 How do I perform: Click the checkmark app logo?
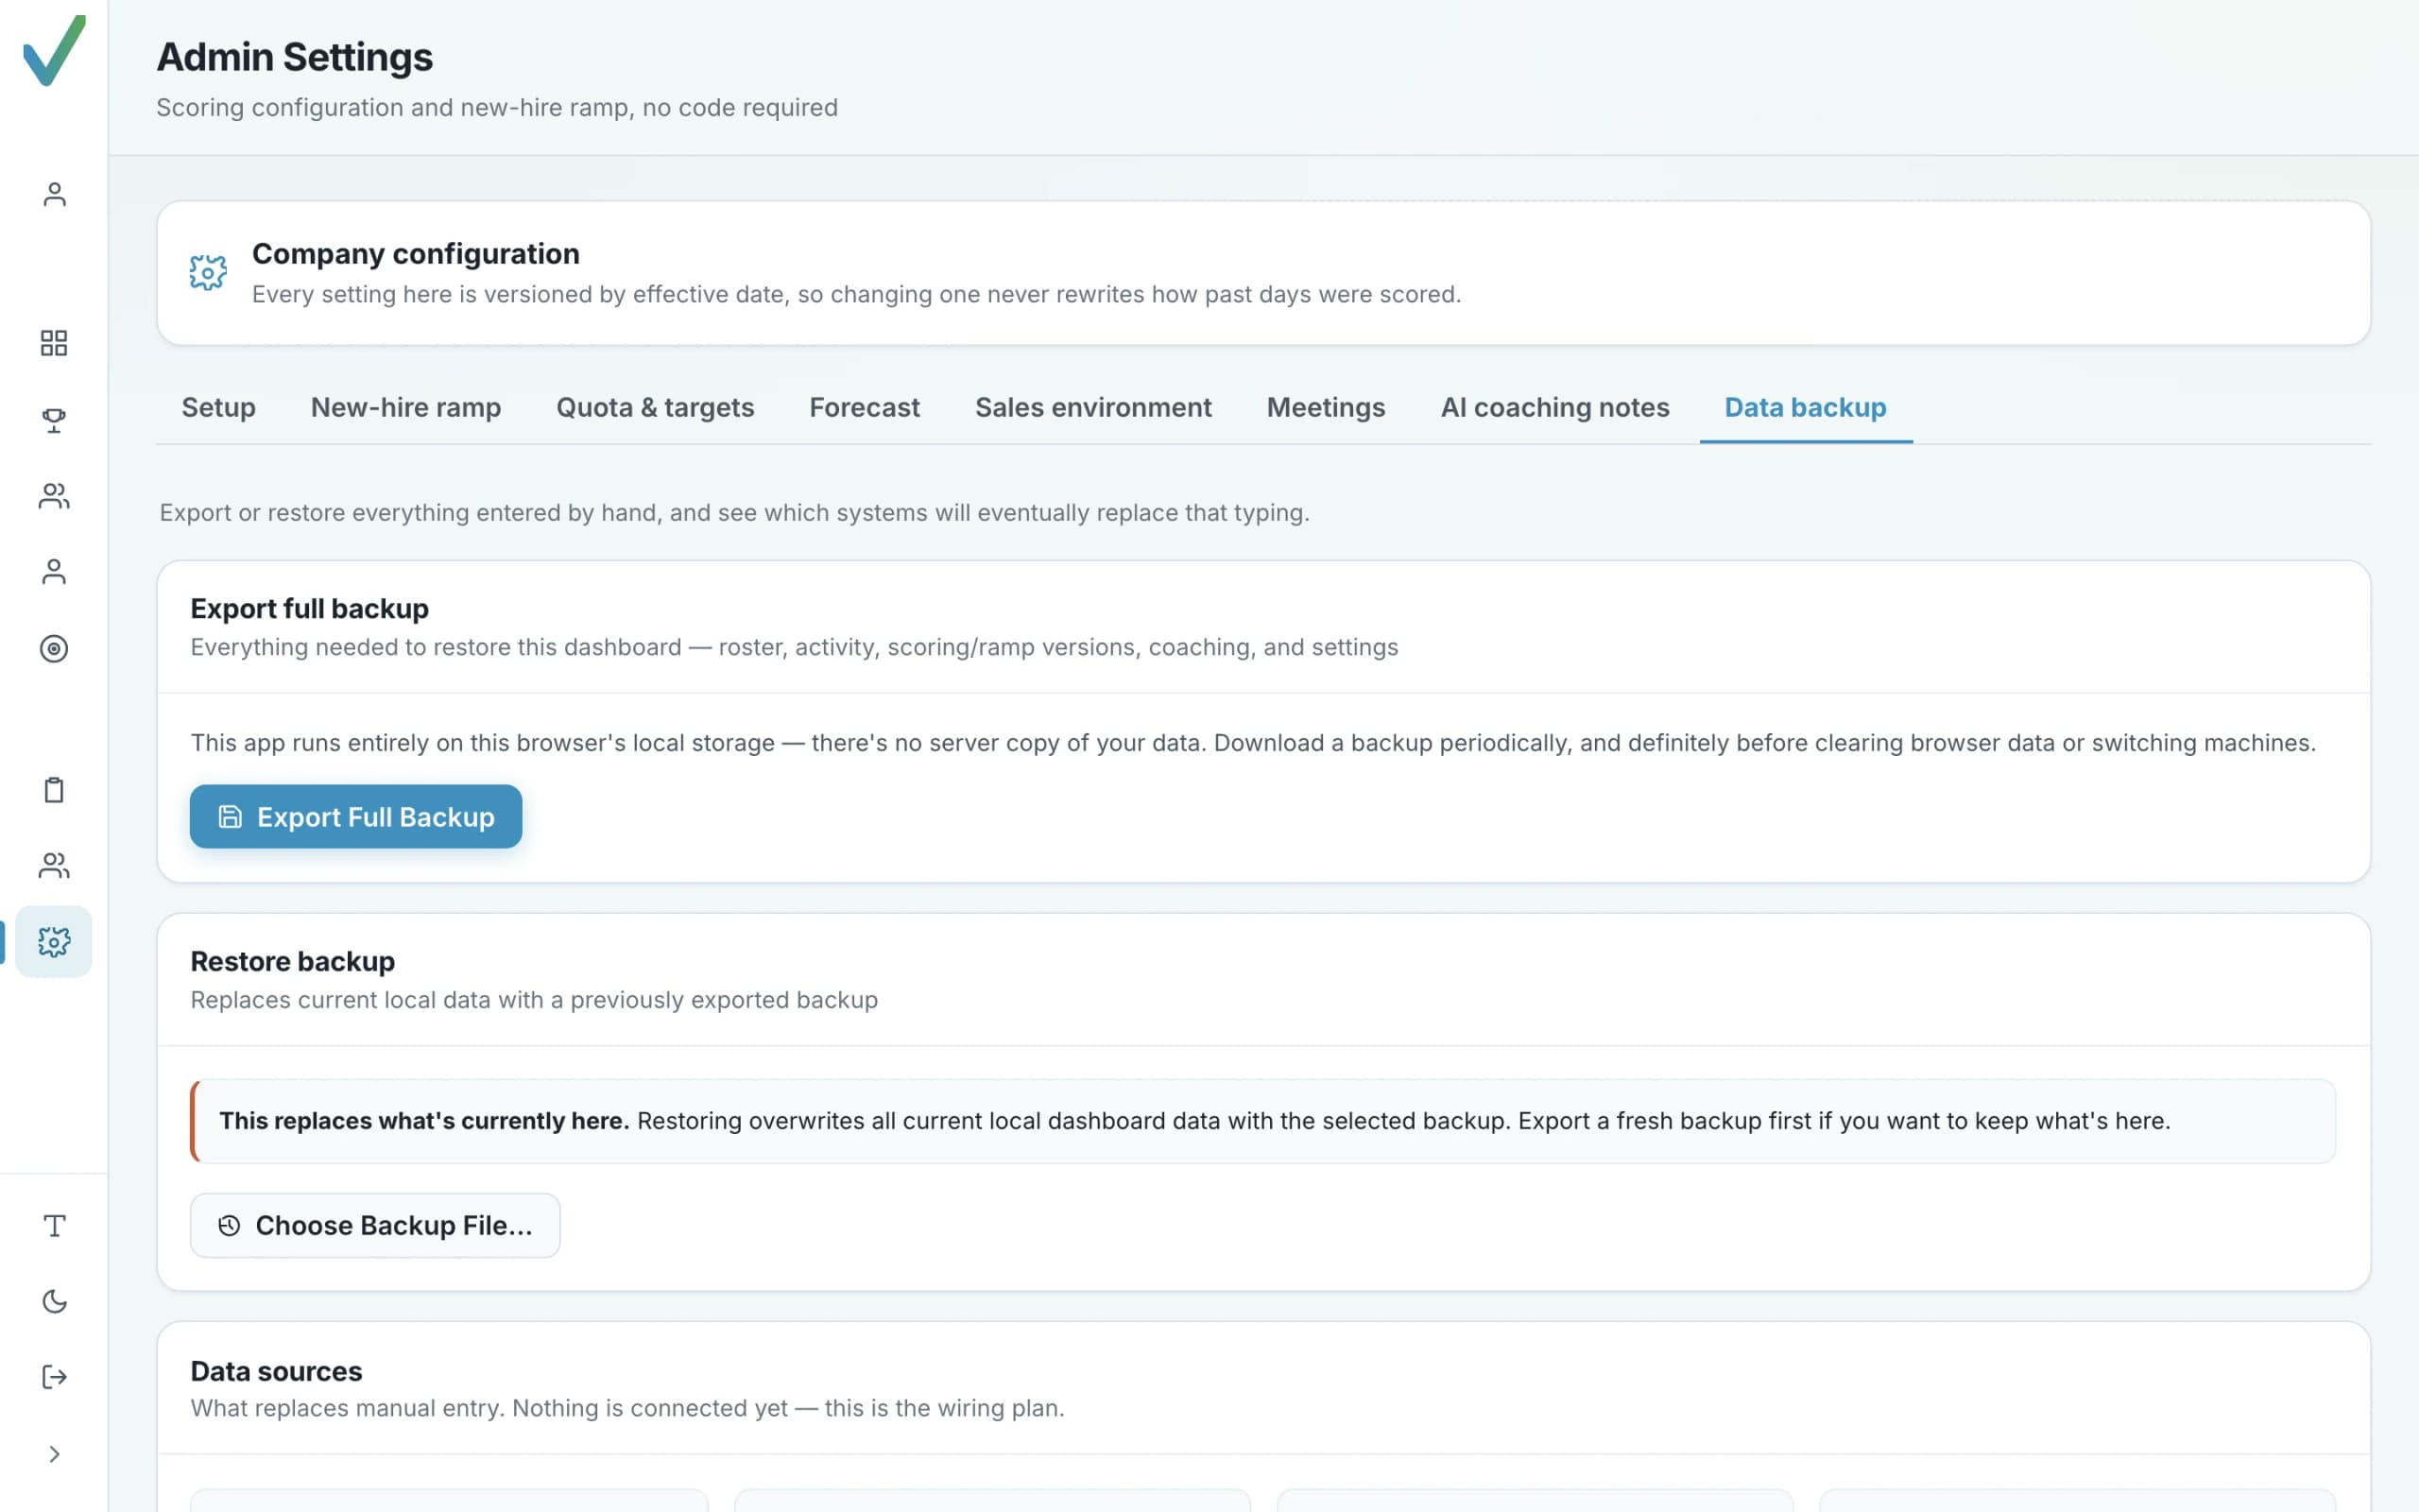tap(54, 50)
